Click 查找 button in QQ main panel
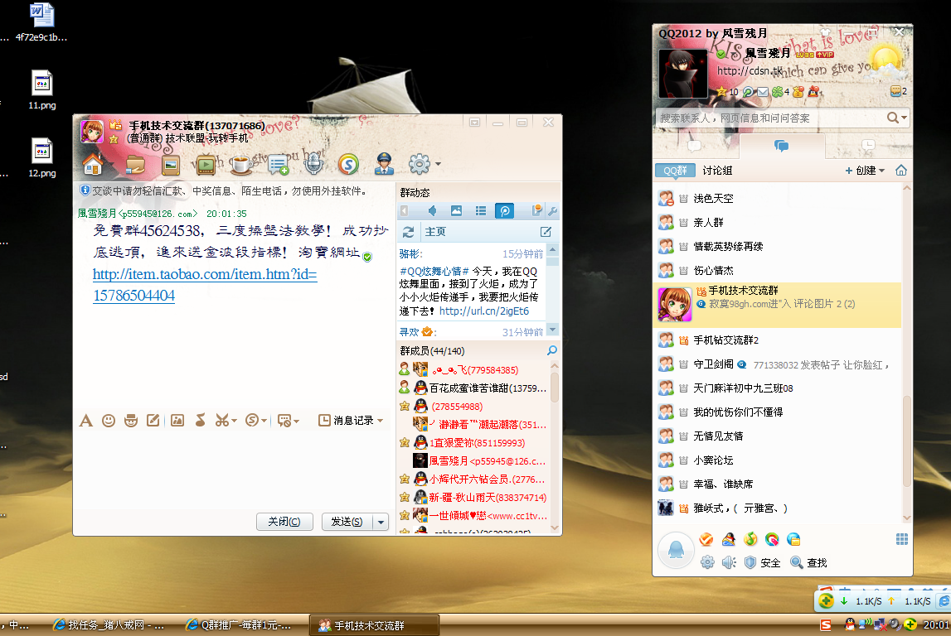Viewport: 951px width, 636px height. (809, 562)
